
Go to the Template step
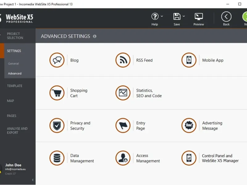point(15,86)
